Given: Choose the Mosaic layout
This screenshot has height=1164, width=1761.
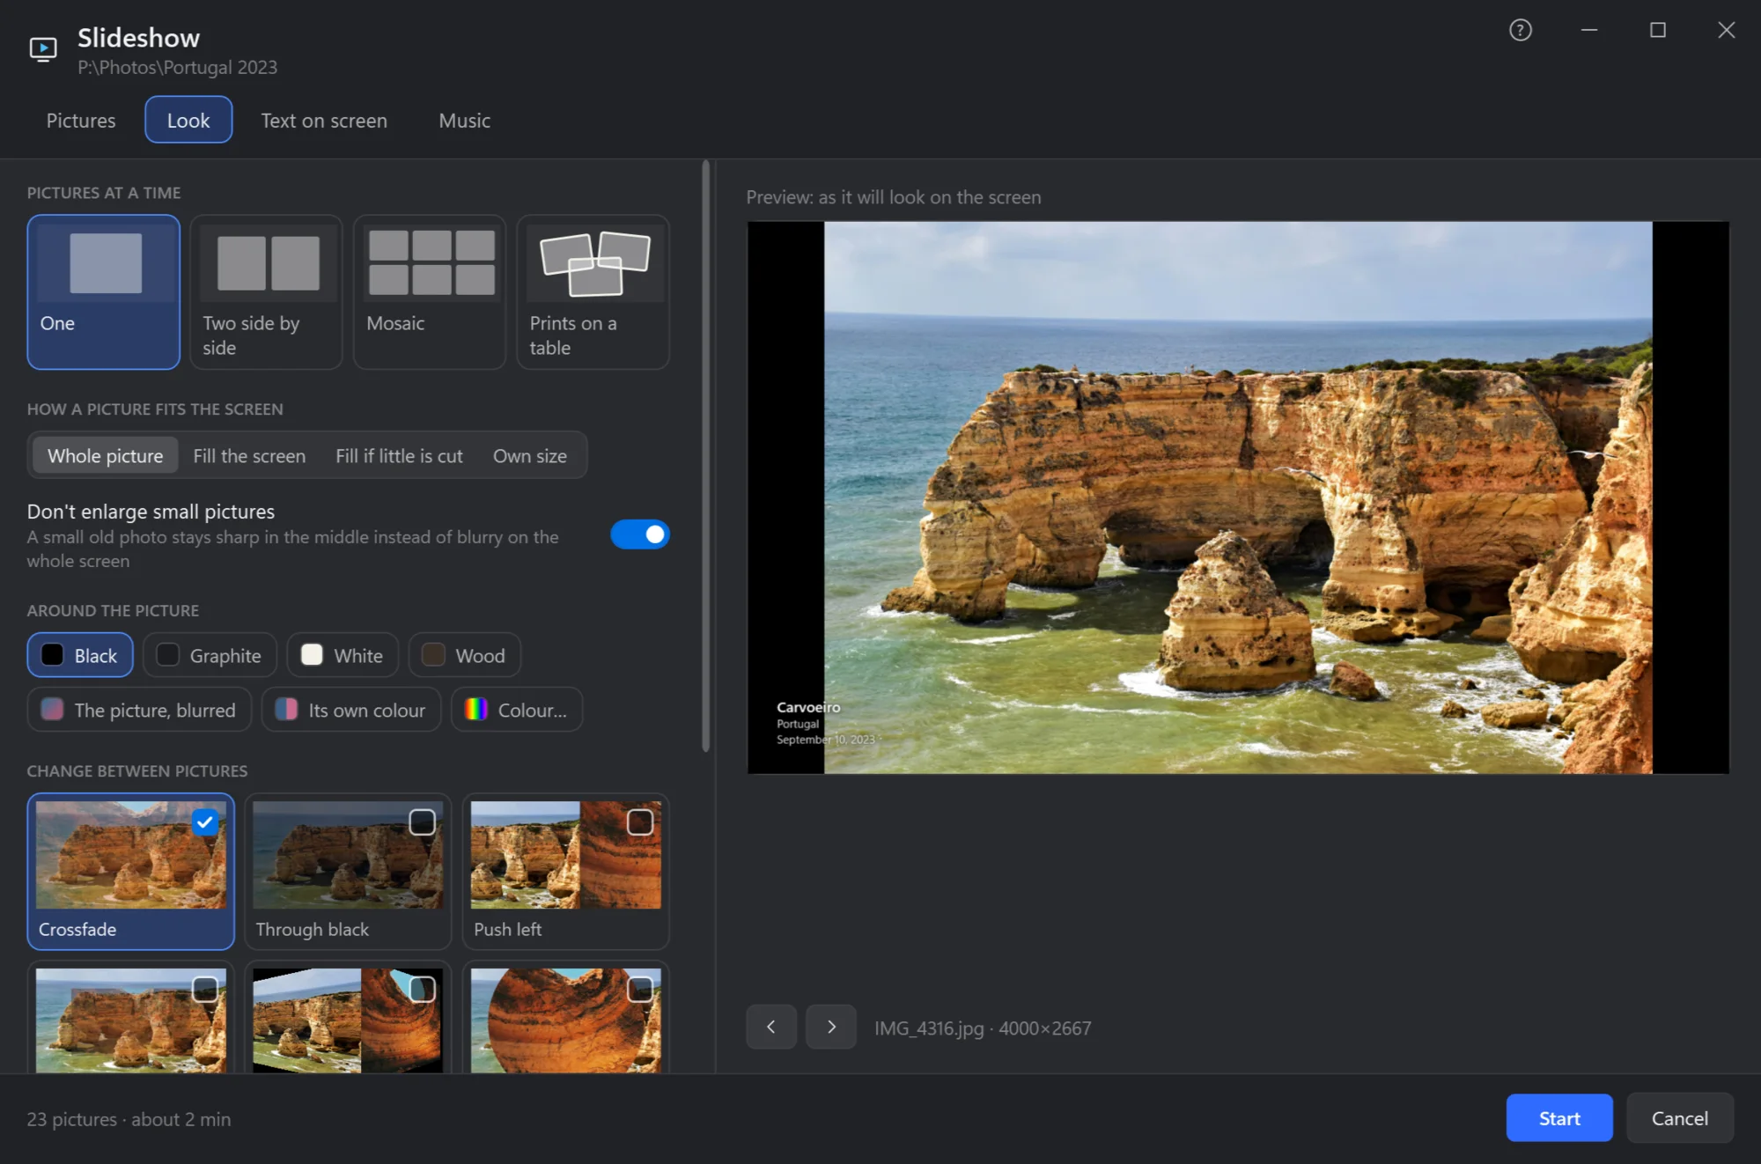Looking at the screenshot, I should pos(430,291).
